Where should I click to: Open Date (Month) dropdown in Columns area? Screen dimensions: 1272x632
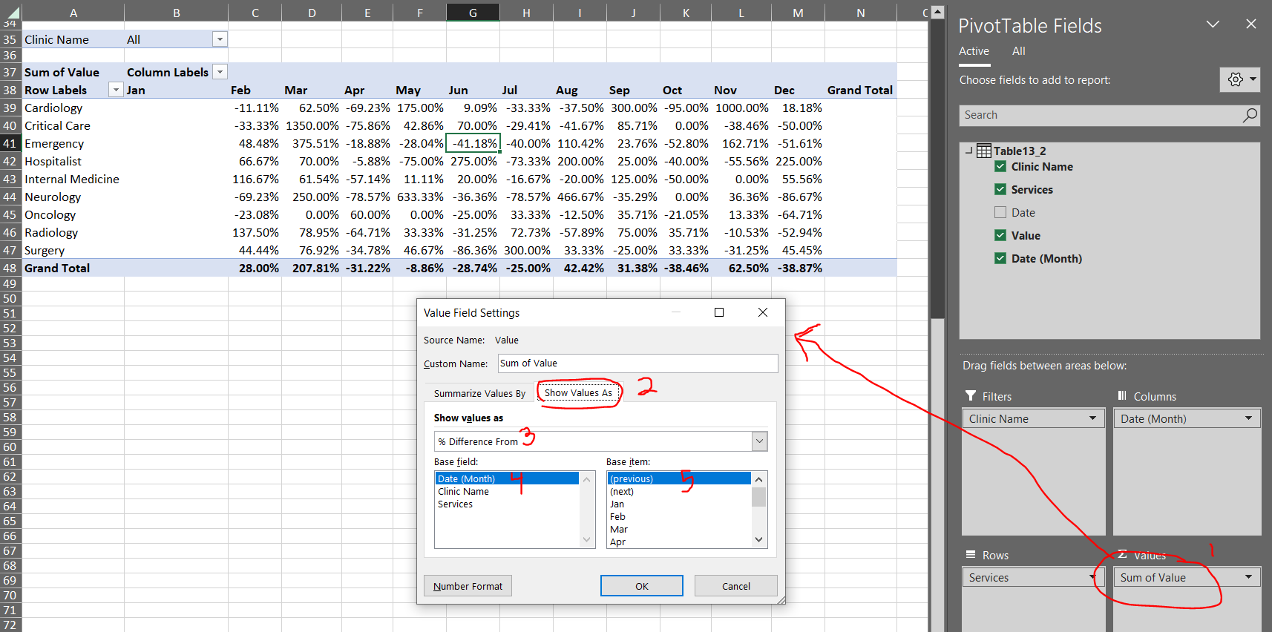point(1248,418)
